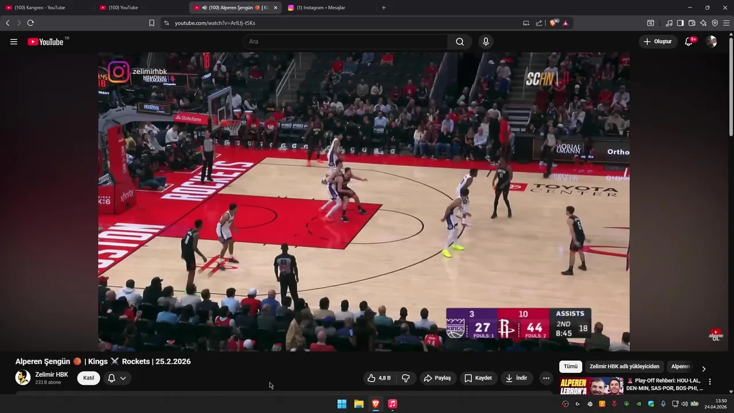Click the video player to pause
The width and height of the screenshot is (734, 413).
[x=364, y=202]
